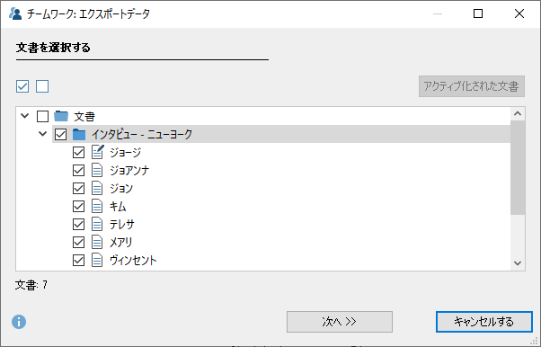This screenshot has width=541, height=347.
Task: Click the チームワーク title bar icon
Action: 15,13
